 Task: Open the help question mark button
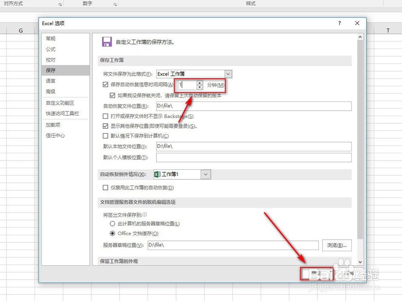(x=339, y=23)
